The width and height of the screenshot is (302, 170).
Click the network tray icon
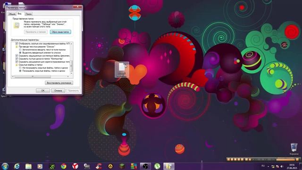click(x=273, y=166)
